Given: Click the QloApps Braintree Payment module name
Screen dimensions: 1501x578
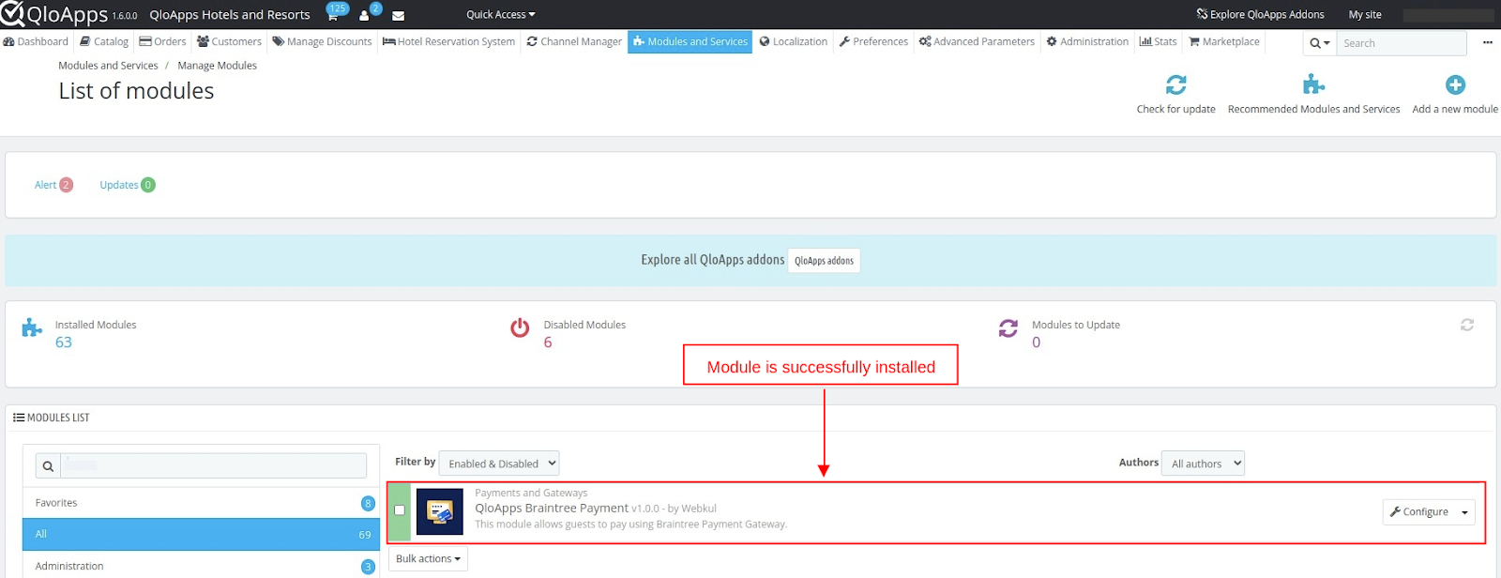Looking at the screenshot, I should pos(552,509).
